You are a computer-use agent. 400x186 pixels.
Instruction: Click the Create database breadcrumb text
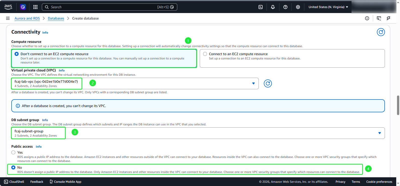point(85,18)
